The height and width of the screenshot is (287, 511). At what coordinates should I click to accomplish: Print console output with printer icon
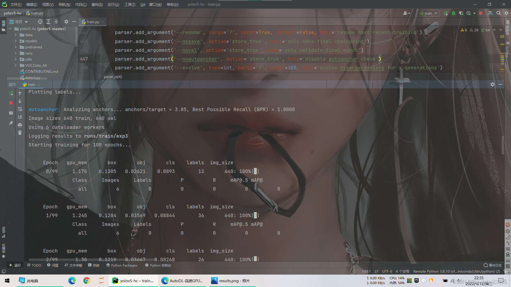tap(20, 125)
